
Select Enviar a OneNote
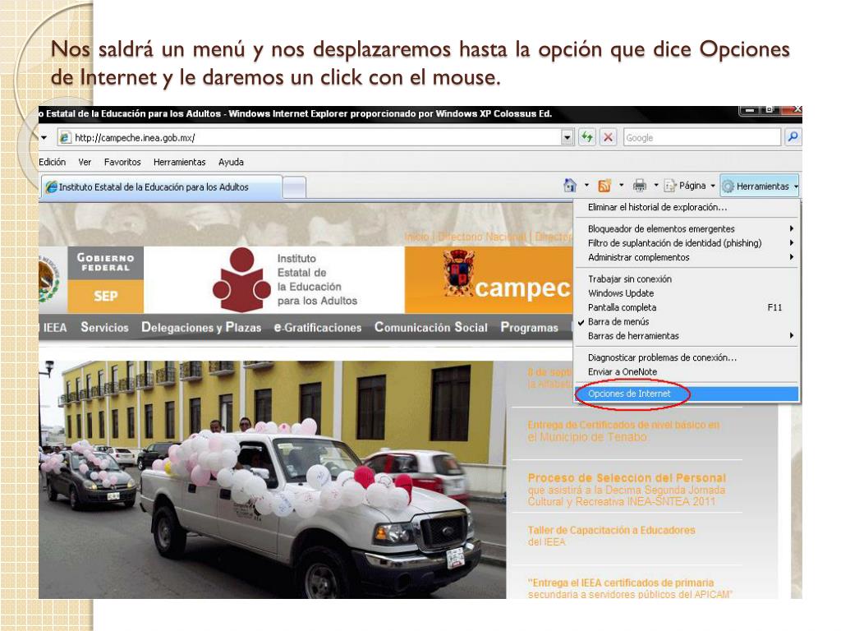click(x=686, y=372)
